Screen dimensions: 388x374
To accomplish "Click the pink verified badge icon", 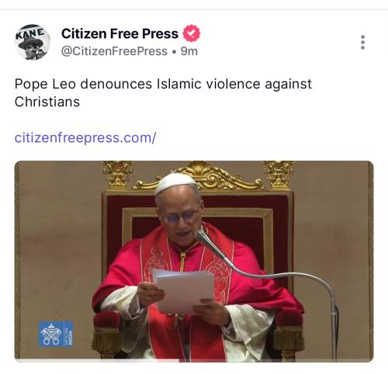I will tap(192, 33).
